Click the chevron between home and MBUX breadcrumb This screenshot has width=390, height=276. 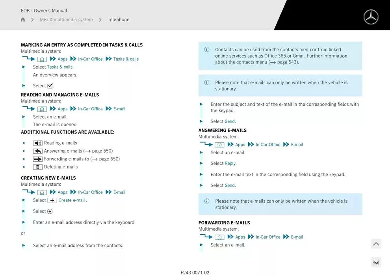[x=32, y=20]
